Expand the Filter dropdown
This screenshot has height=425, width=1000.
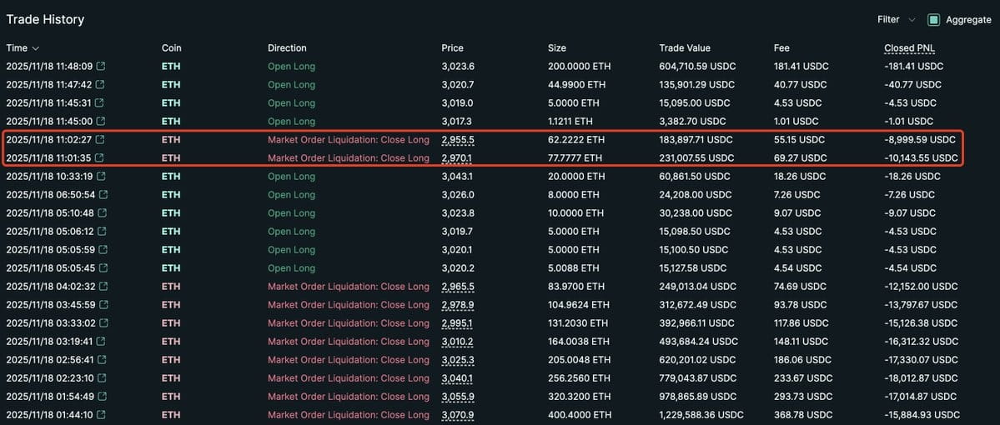pos(896,20)
